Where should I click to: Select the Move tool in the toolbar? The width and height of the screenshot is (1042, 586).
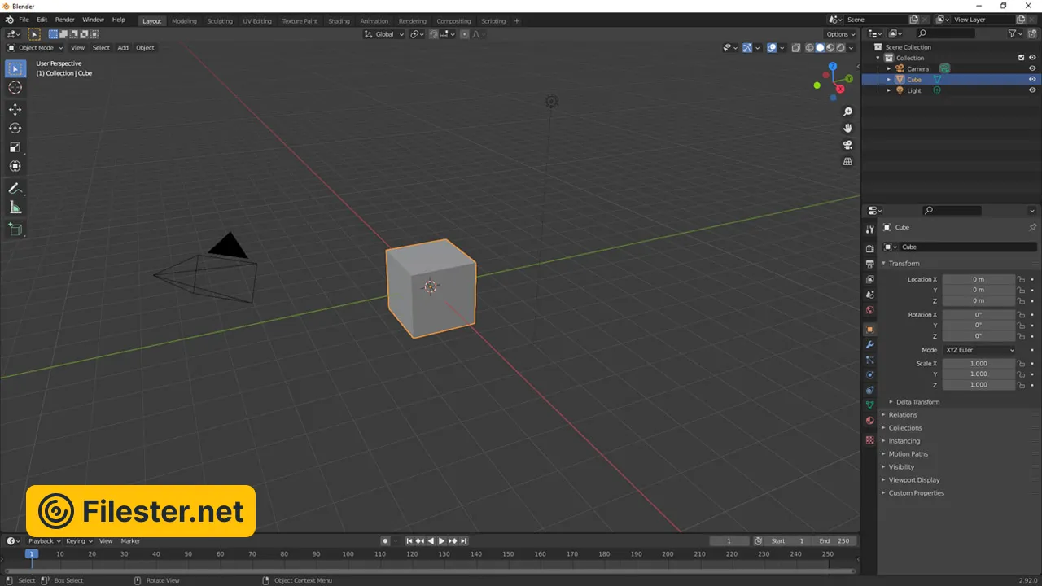(15, 109)
